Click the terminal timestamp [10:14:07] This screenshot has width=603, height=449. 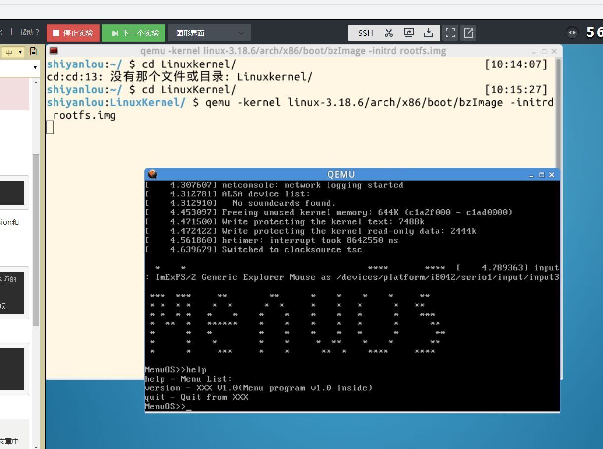coord(516,64)
